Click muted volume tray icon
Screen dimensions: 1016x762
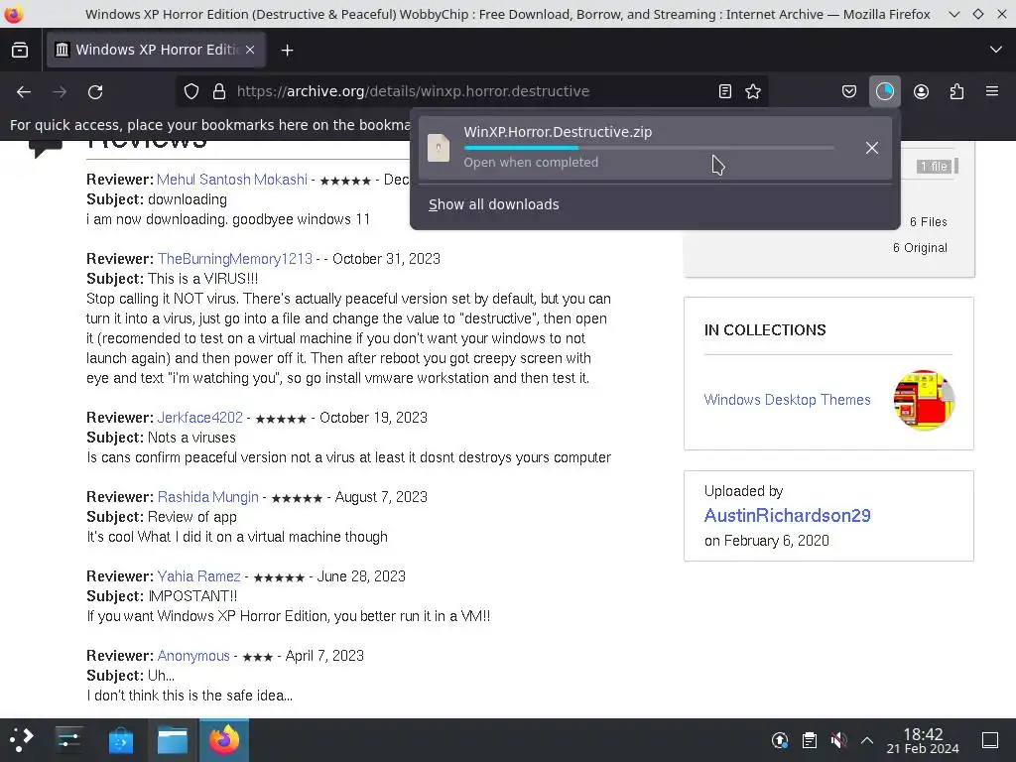coord(838,740)
